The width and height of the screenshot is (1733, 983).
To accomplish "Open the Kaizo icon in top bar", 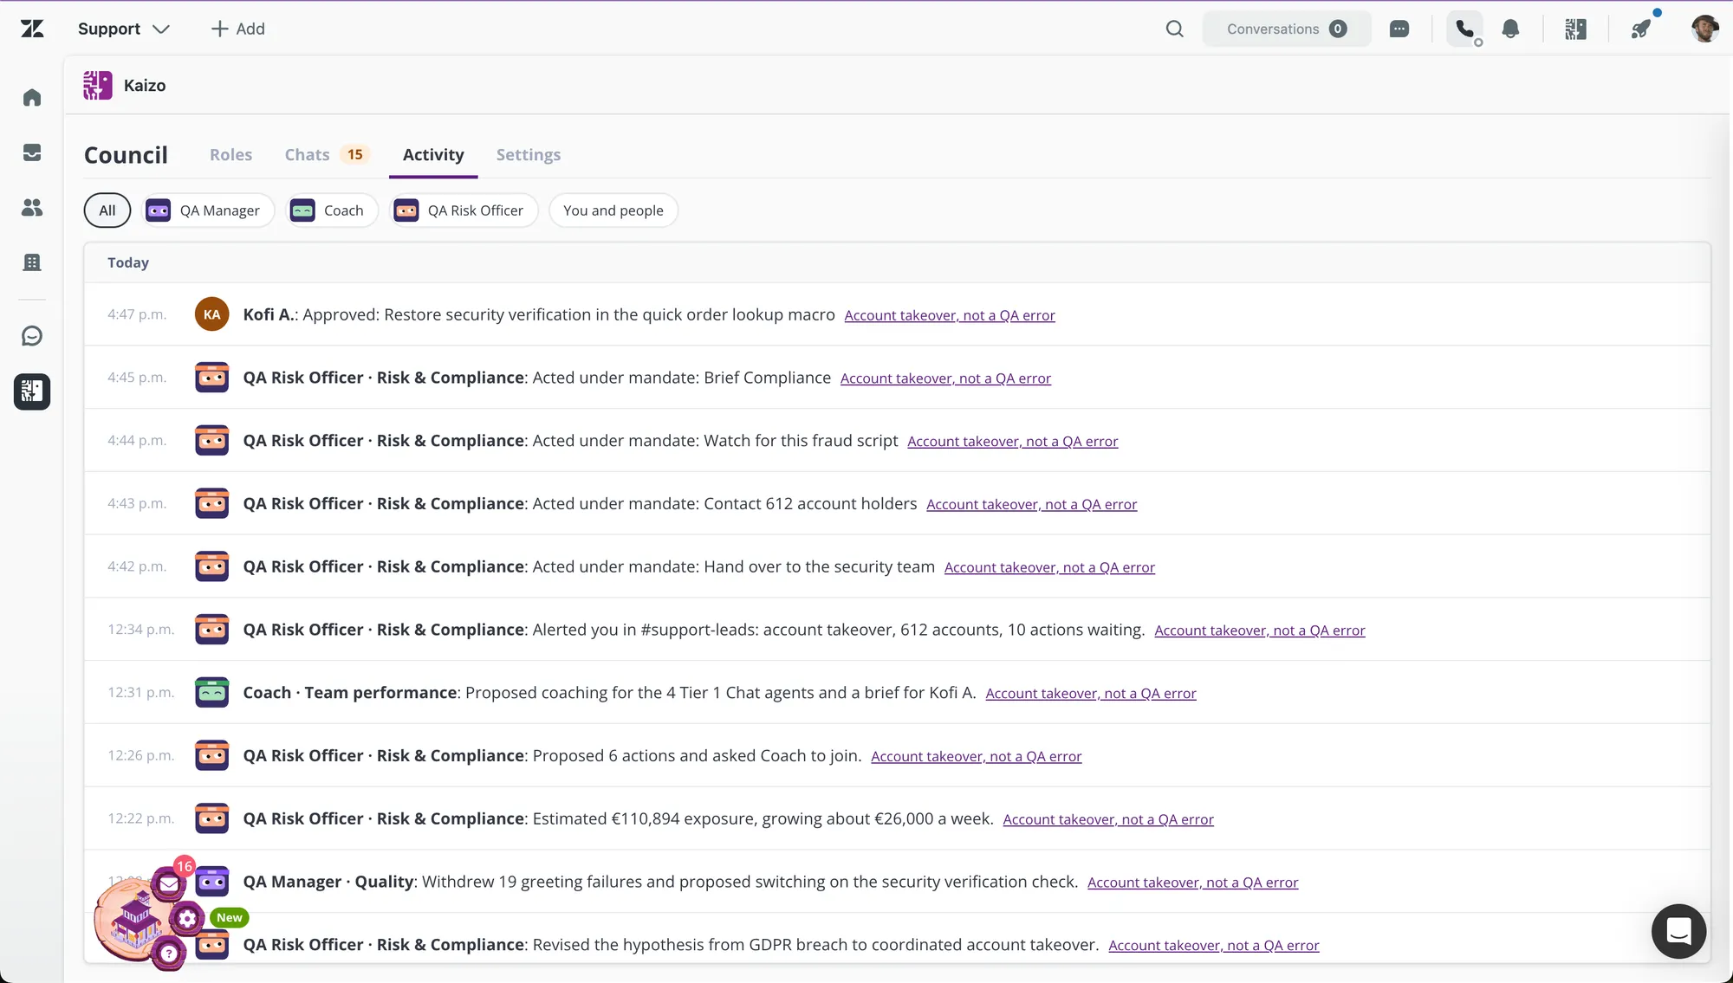I will [x=1575, y=29].
